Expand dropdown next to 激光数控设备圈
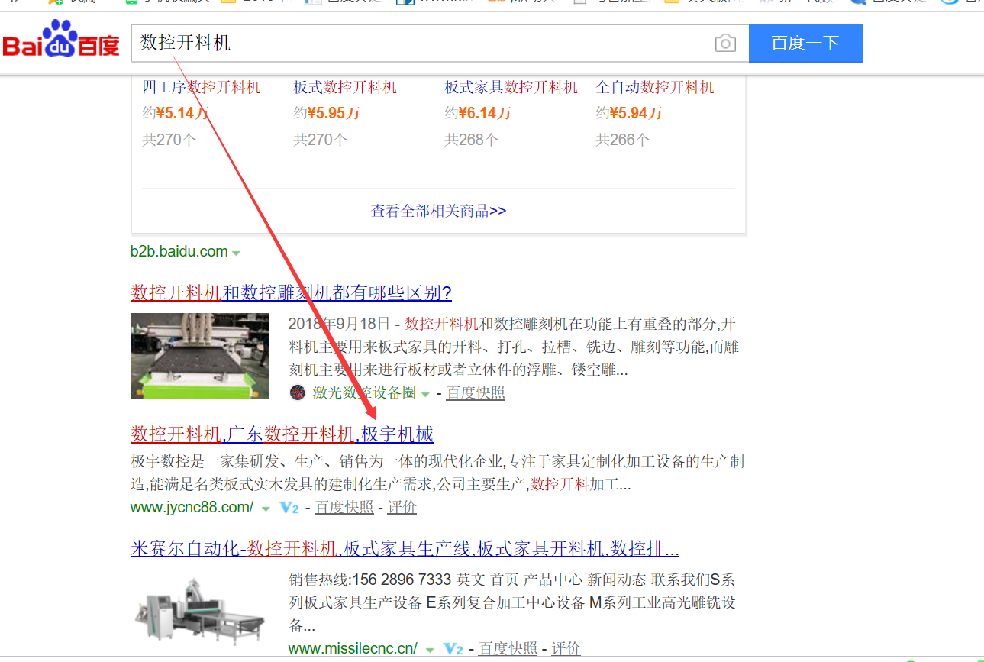This screenshot has width=984, height=662. click(x=425, y=394)
